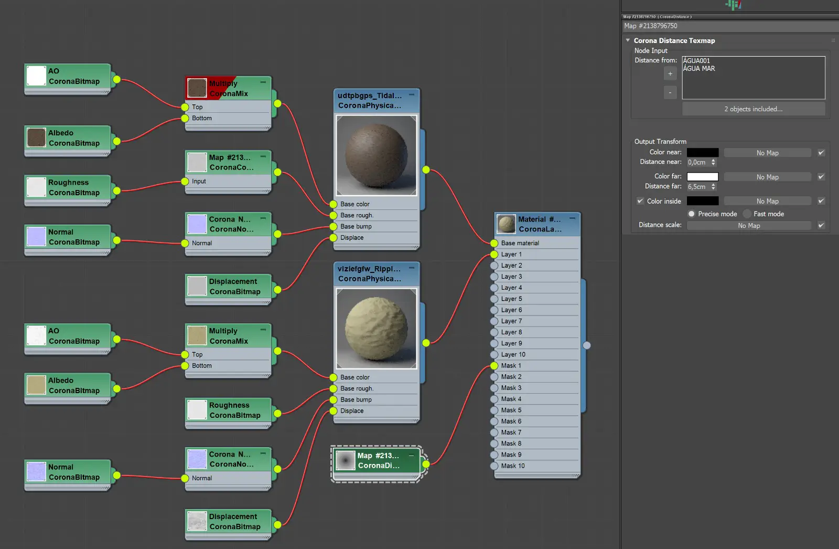Screen dimensions: 839x549
Task: Collapse the Multiply CoronaMix node
Action: [263, 82]
